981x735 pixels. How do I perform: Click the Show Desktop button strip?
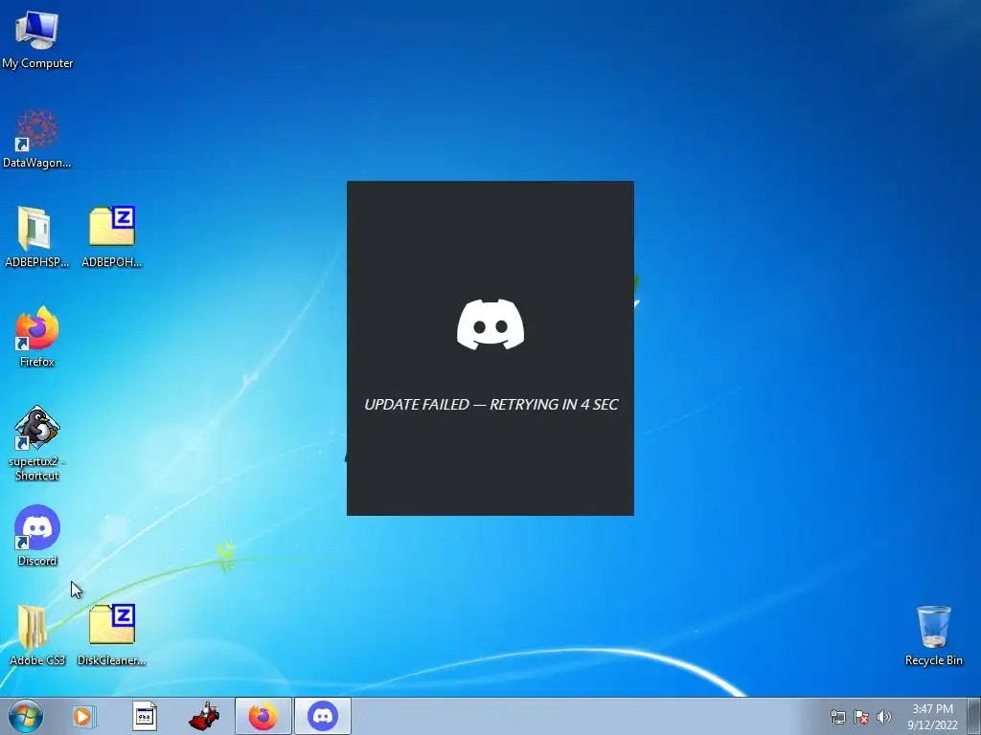[974, 716]
